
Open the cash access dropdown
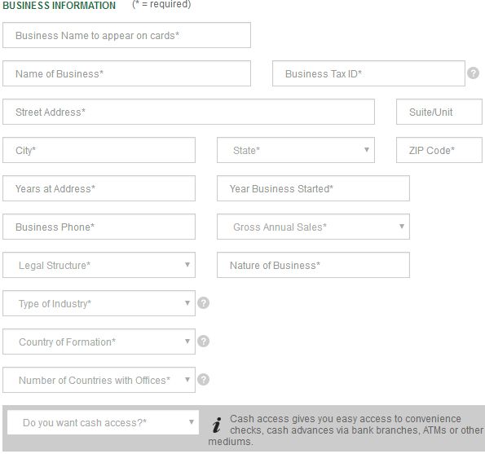tap(103, 422)
